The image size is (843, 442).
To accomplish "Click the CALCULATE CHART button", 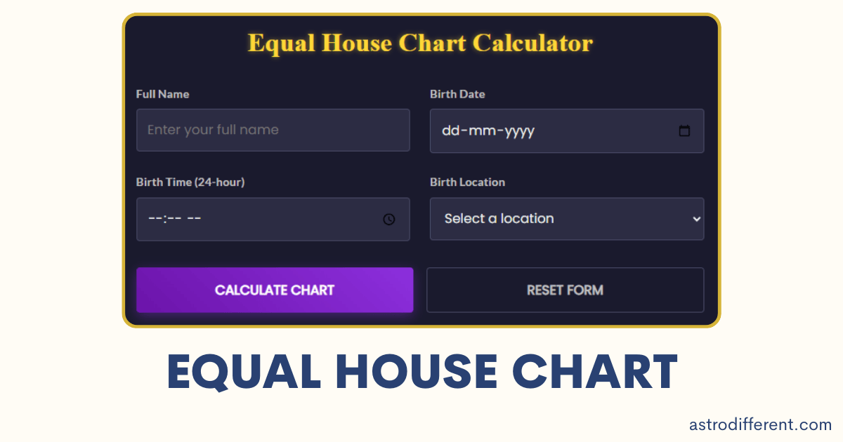I will [275, 290].
